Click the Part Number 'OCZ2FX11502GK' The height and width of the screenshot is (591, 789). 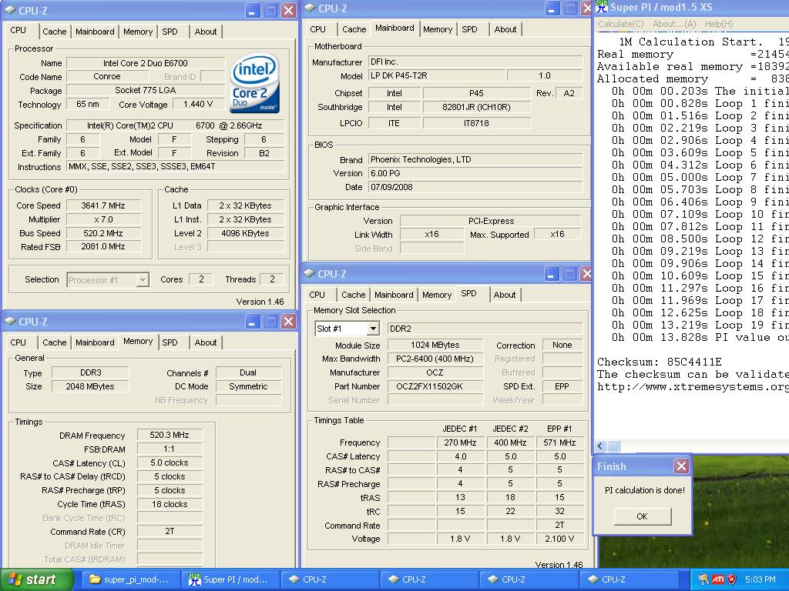435,386
